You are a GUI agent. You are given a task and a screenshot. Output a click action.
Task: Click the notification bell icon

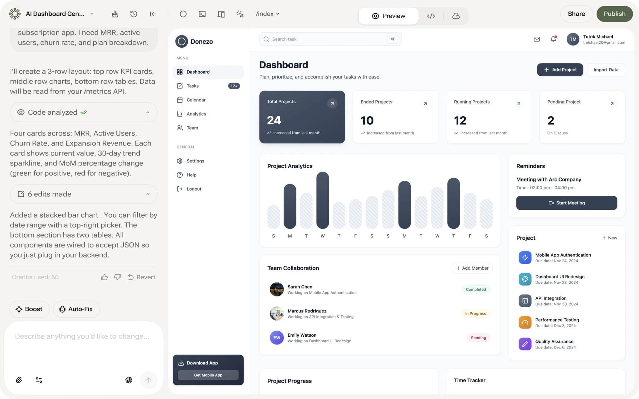(x=553, y=39)
